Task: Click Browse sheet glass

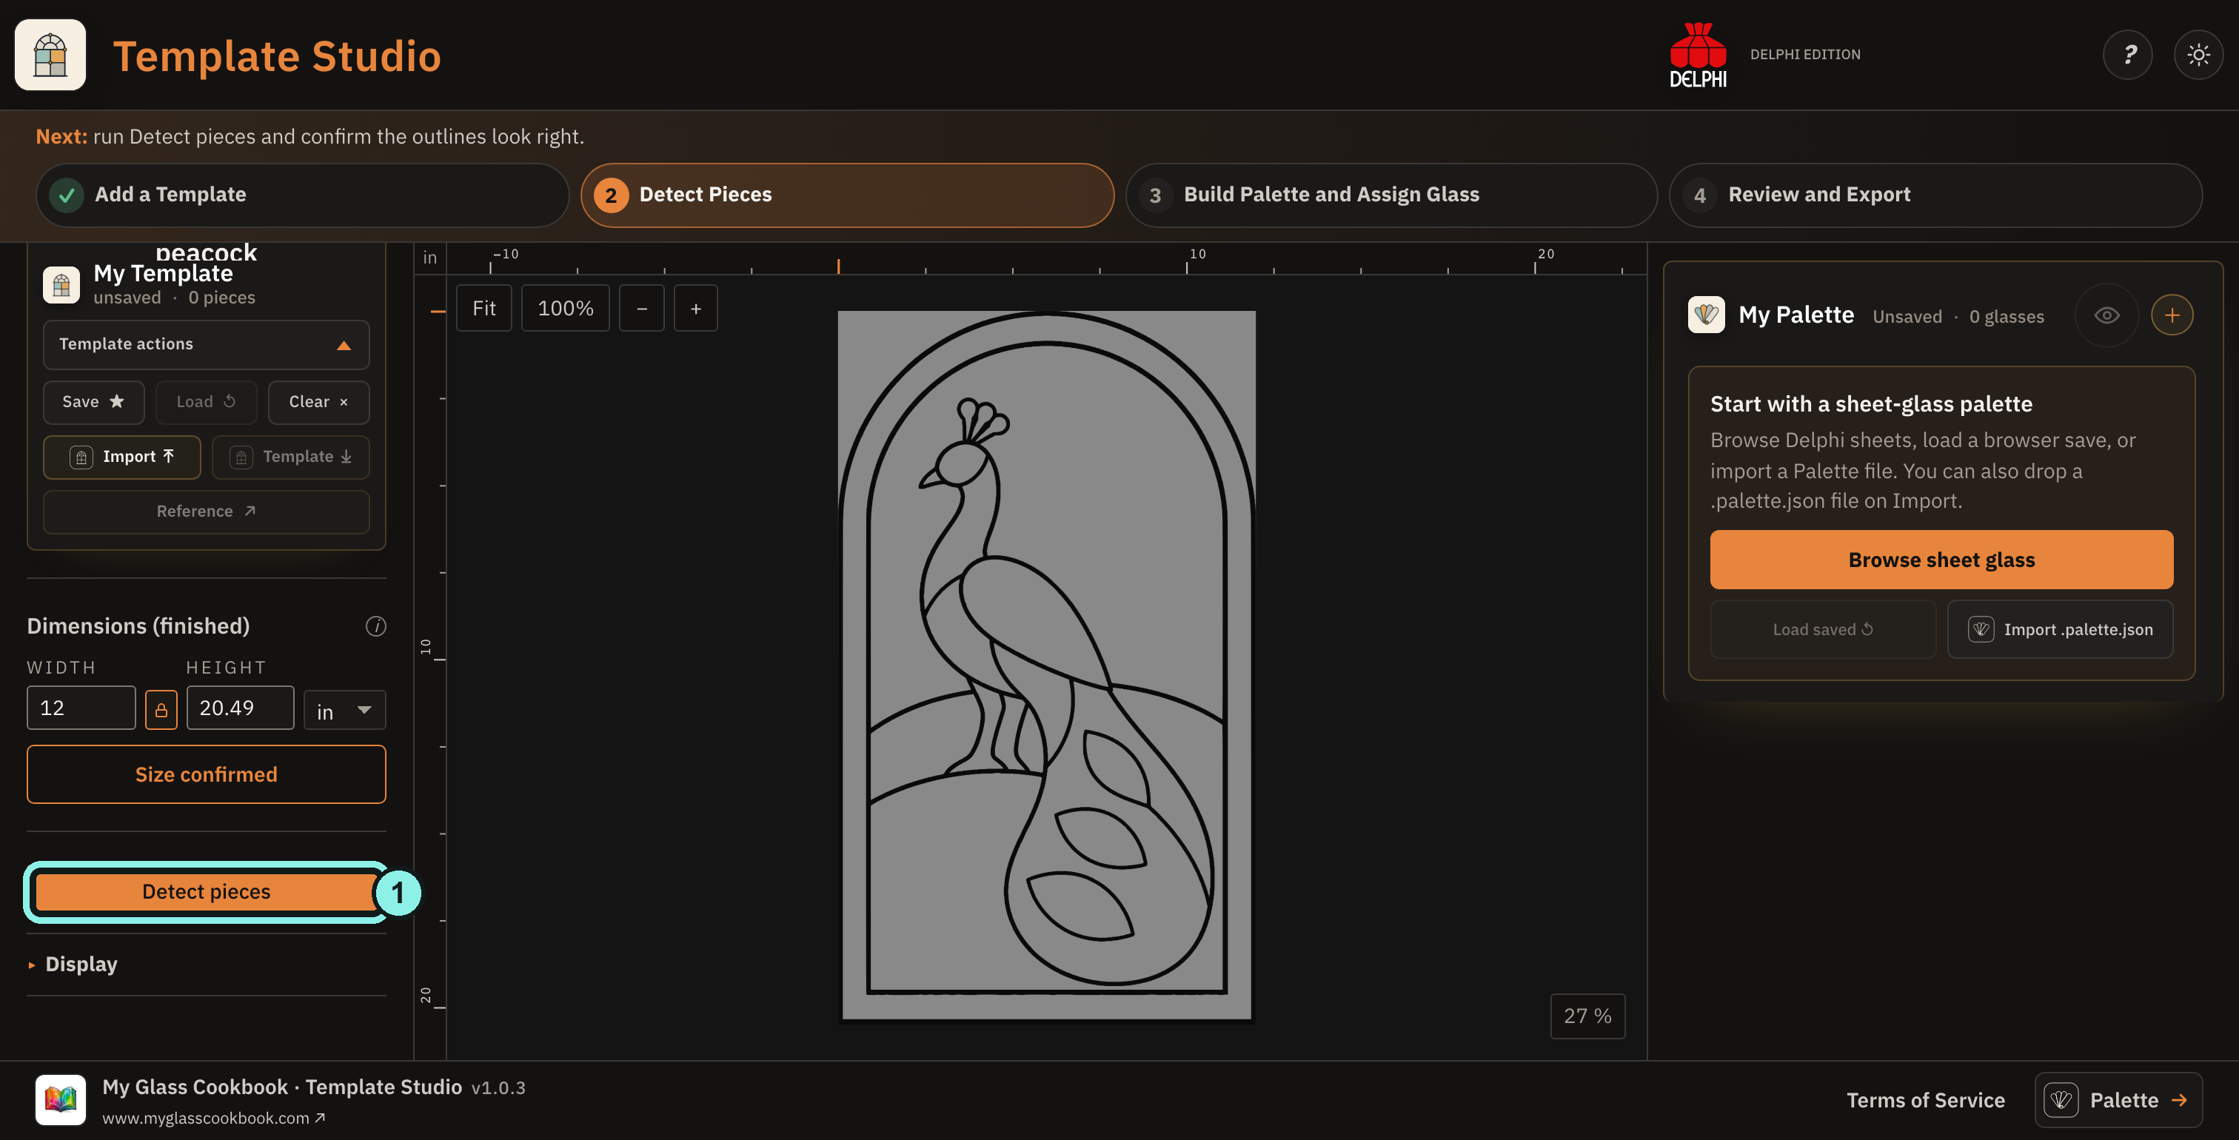Action: point(1941,560)
